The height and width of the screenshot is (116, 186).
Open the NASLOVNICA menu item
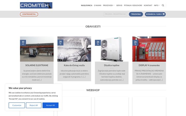[87, 5]
